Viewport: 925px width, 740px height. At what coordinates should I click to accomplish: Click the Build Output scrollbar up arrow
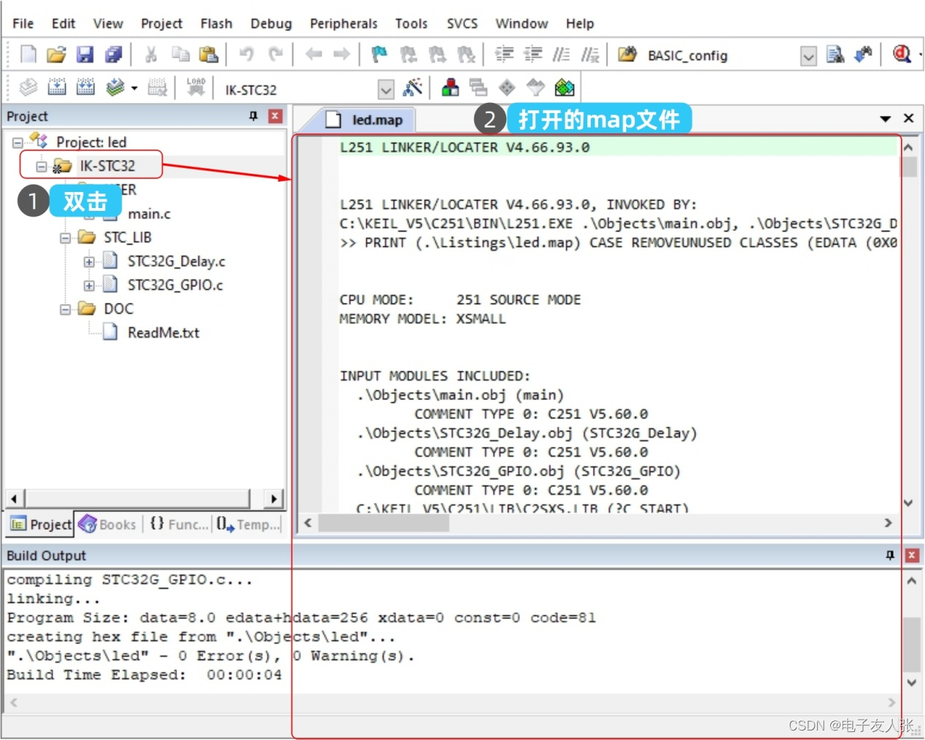point(912,582)
